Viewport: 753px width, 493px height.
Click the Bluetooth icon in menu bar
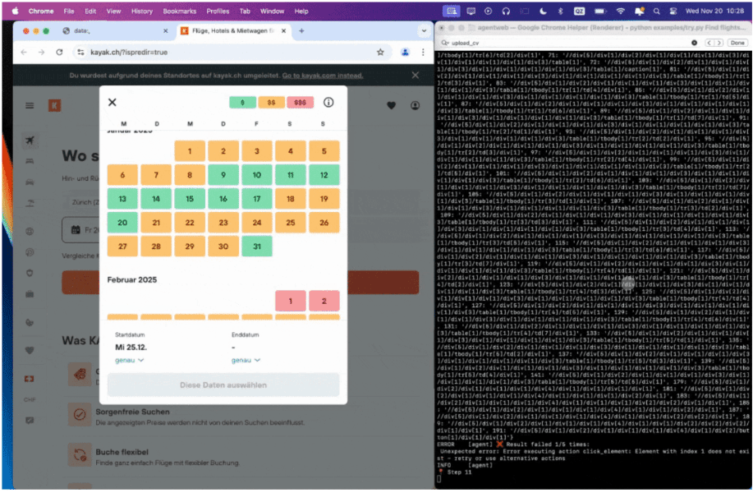pos(560,11)
